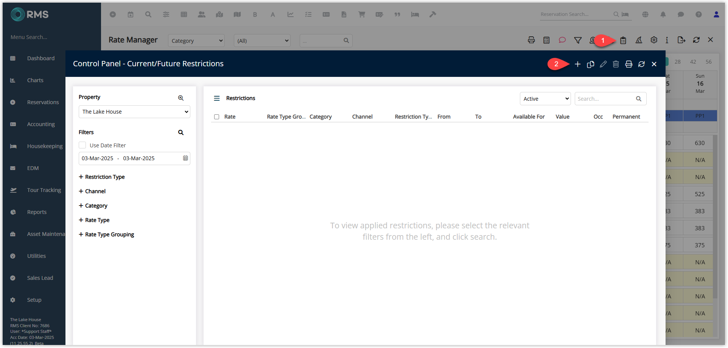728x348 pixels.
Task: Close the Control Panel dialog
Action: pos(654,64)
